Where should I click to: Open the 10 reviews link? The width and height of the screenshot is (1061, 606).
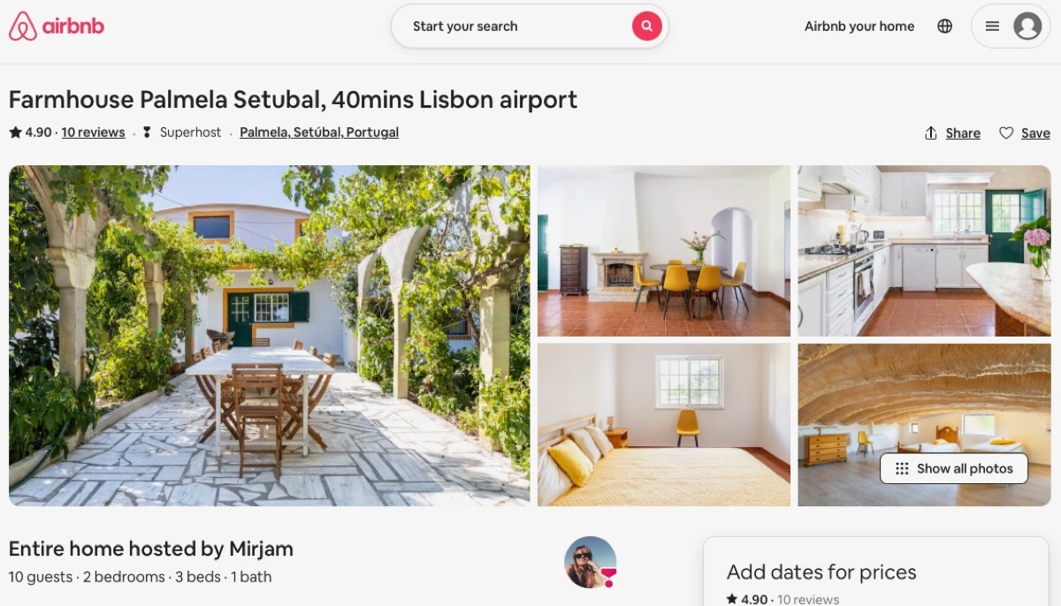pyautogui.click(x=93, y=133)
